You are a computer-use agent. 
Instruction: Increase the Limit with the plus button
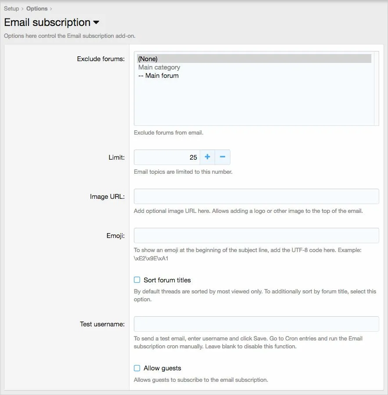click(208, 157)
